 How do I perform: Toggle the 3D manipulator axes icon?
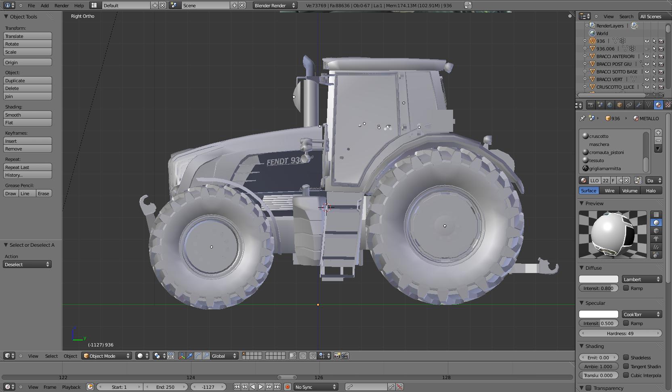pos(182,356)
